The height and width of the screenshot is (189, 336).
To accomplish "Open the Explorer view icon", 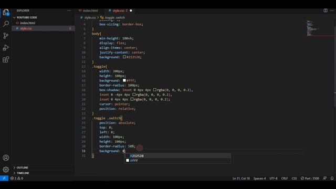I will [6, 12].
